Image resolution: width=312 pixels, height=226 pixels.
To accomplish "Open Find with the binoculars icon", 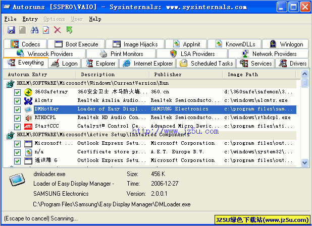I will 34,30.
